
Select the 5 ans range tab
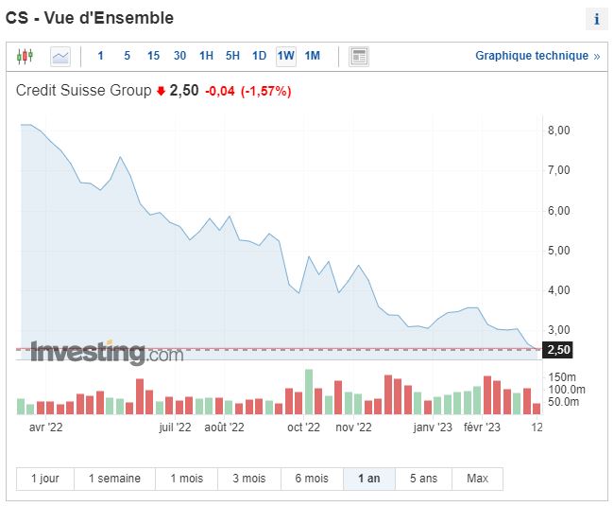(x=424, y=479)
